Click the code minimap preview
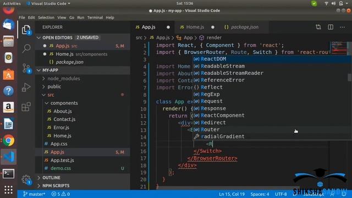The width and height of the screenshot is (352, 198). 339,48
